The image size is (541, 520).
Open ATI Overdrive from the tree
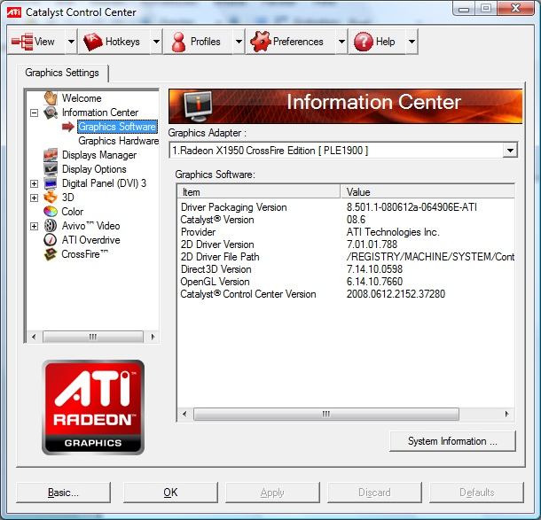pos(90,240)
